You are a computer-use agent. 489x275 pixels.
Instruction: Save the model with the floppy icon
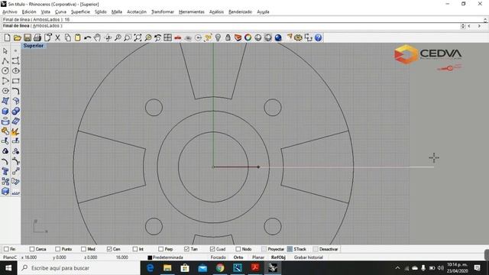pyautogui.click(x=28, y=37)
